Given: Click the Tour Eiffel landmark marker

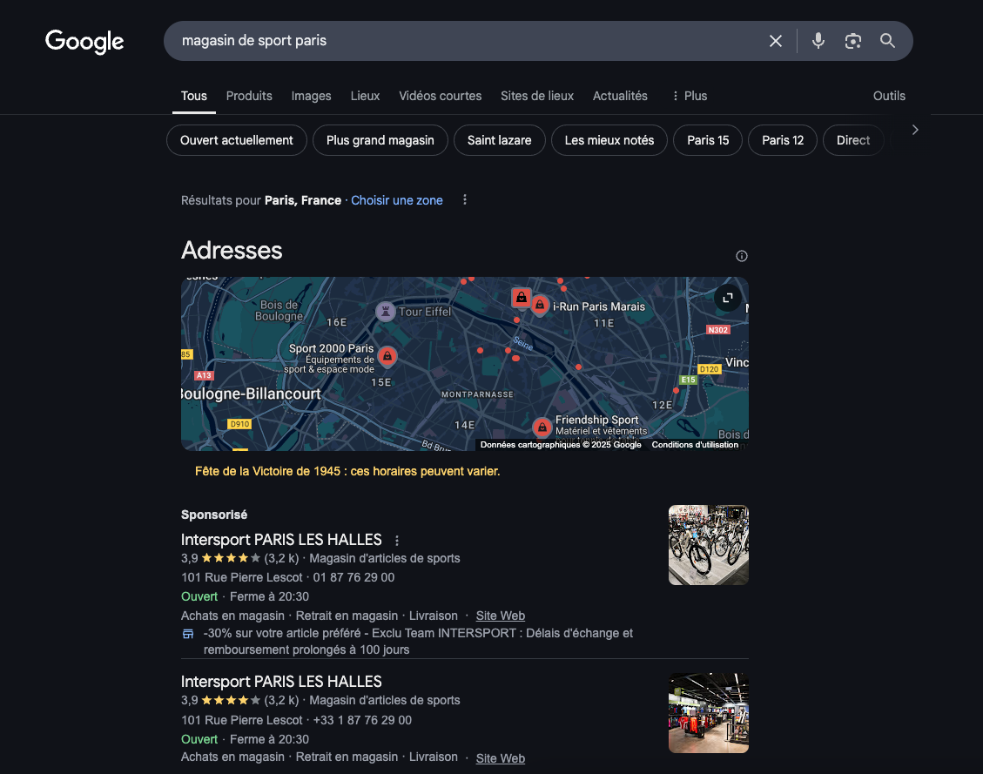Looking at the screenshot, I should tap(386, 312).
